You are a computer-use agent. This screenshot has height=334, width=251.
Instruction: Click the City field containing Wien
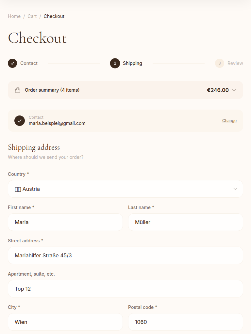pos(65,322)
